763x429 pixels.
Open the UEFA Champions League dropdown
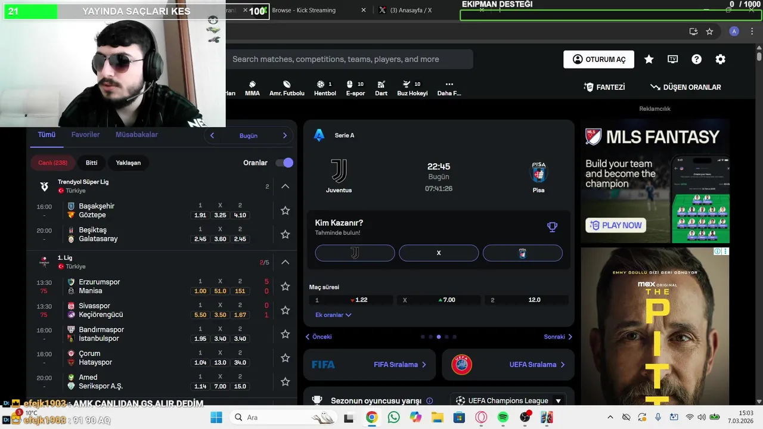508,401
